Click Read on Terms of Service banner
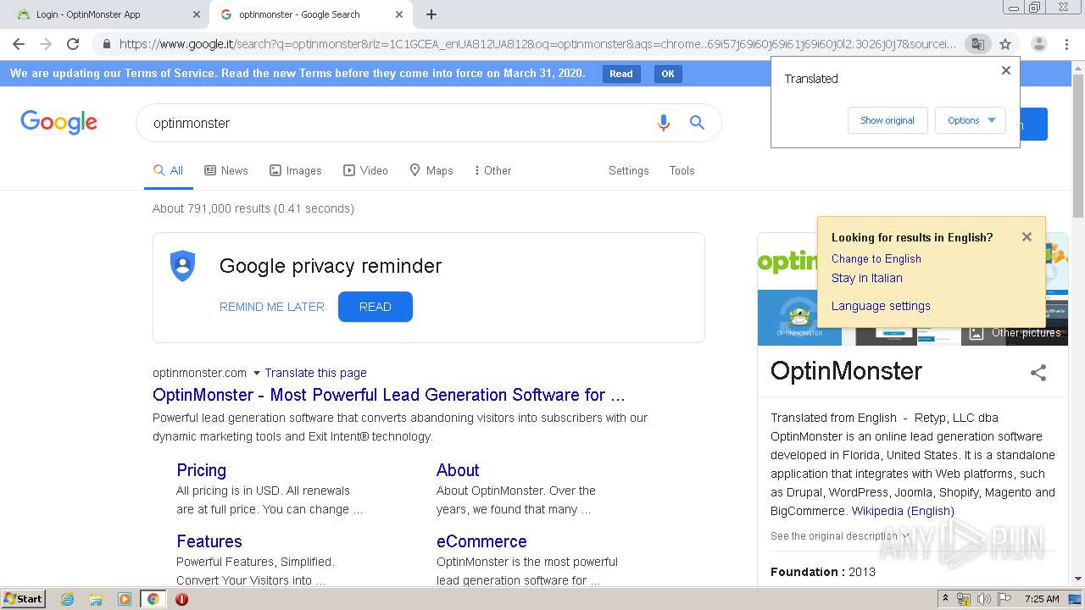The height and width of the screenshot is (610, 1085). 621,74
